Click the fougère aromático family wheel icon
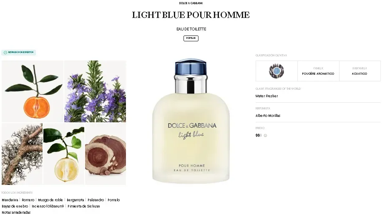Image resolution: width=382 pixels, height=220 pixels. coord(276,71)
